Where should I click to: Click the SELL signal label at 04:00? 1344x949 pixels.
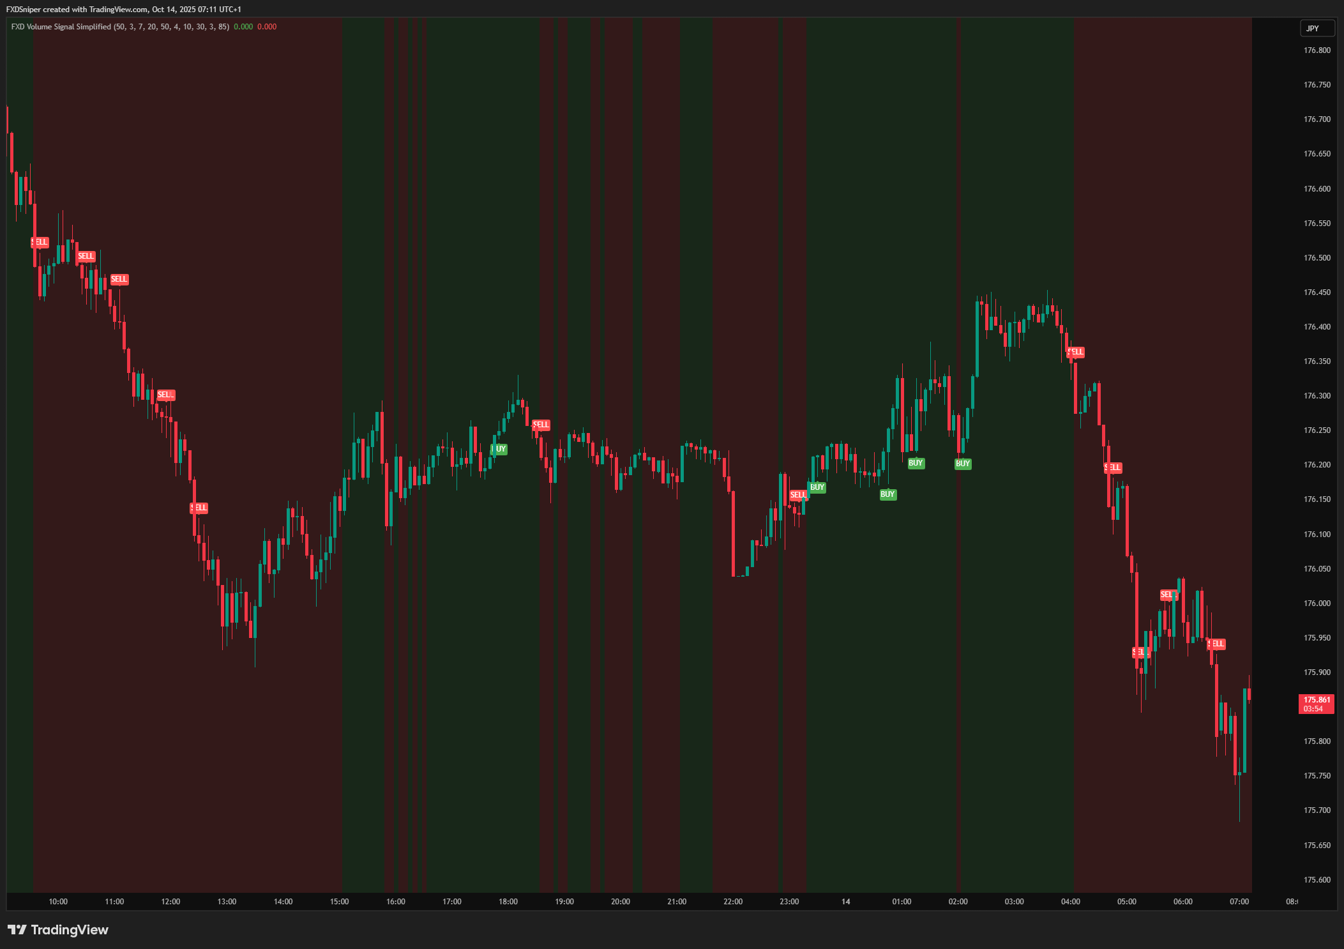[x=1076, y=352]
